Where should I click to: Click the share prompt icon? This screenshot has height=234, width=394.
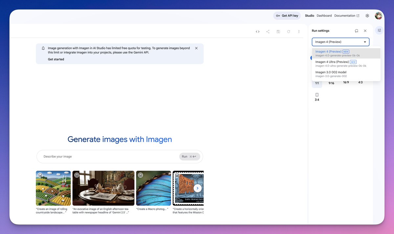pyautogui.click(x=268, y=32)
